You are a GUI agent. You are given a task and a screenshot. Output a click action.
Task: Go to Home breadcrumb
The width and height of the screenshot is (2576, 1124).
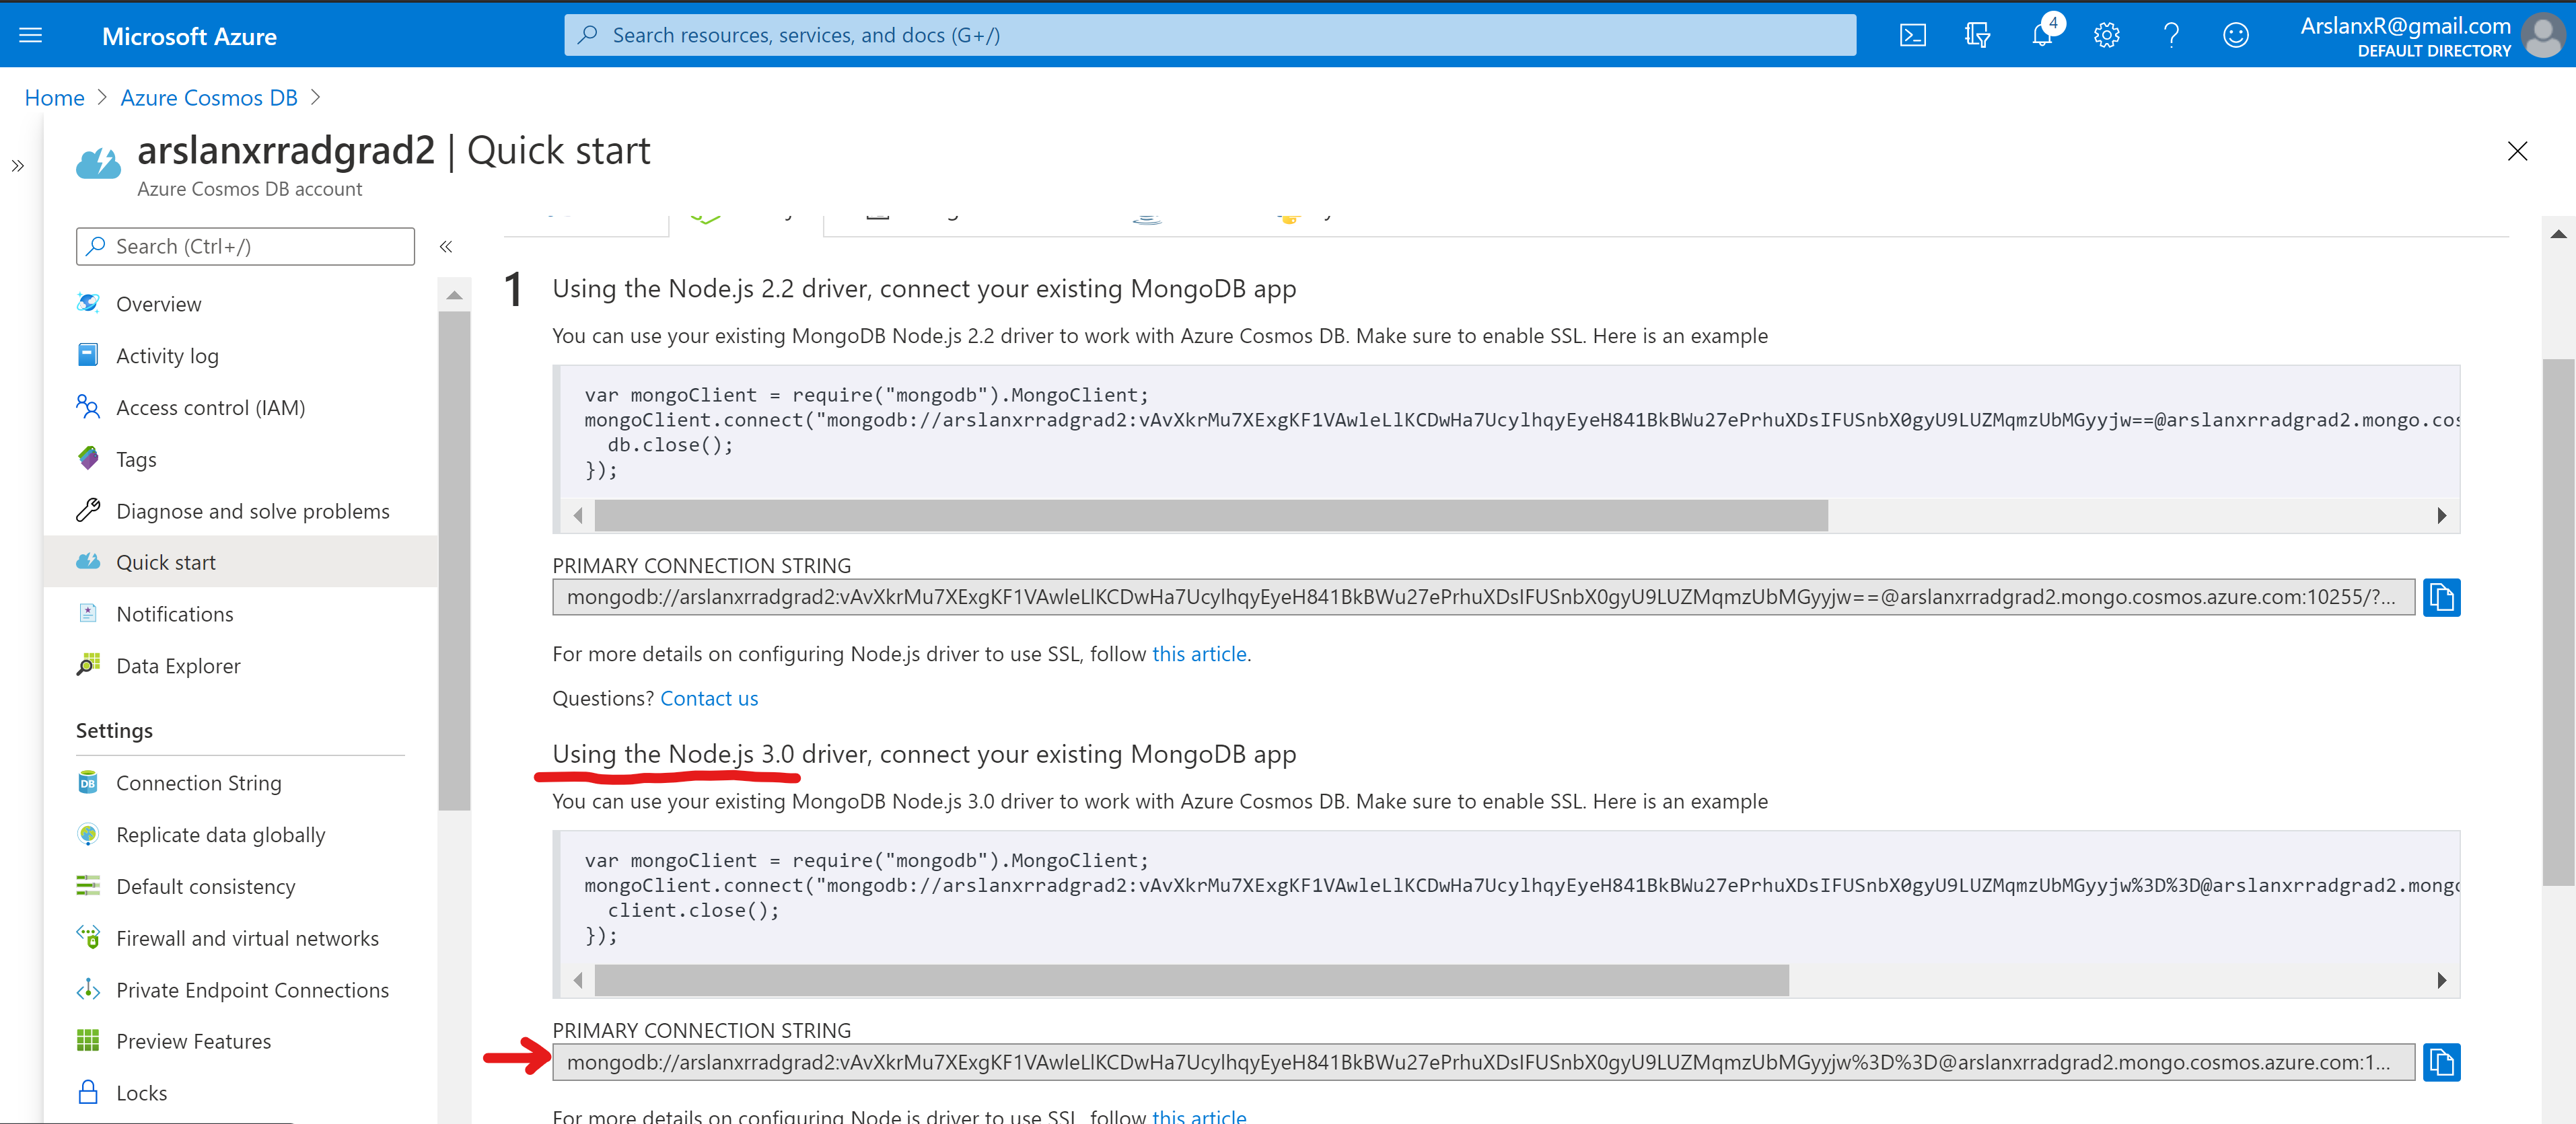click(55, 98)
